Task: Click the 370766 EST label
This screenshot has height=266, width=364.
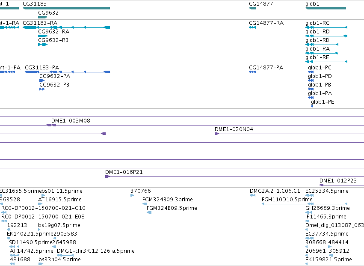Action: [141, 191]
